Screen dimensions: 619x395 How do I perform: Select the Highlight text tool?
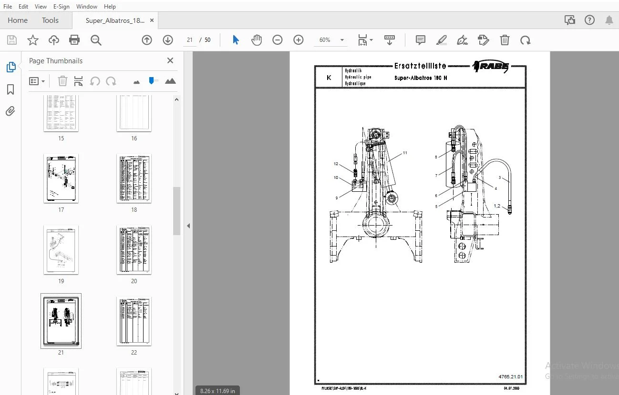pos(442,40)
